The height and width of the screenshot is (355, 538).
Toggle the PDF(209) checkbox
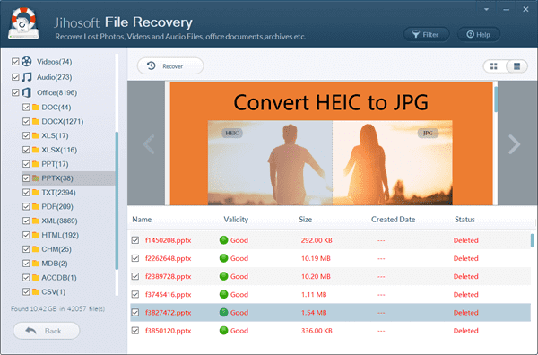click(x=26, y=206)
